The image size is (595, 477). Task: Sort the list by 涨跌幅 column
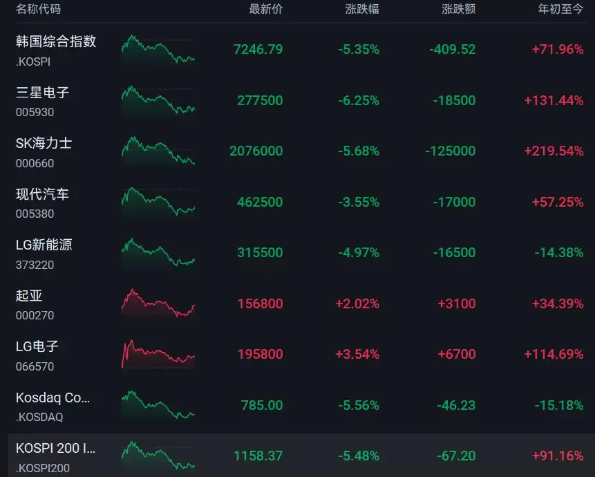tap(362, 9)
